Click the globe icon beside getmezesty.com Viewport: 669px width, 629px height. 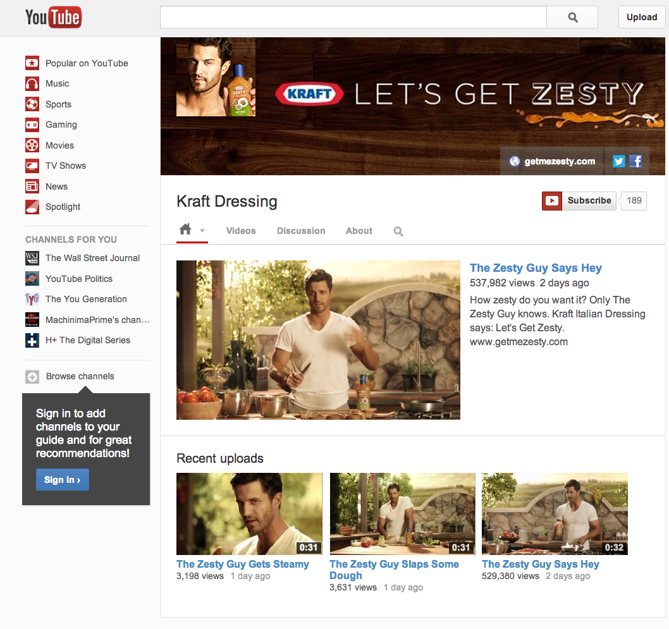click(515, 161)
